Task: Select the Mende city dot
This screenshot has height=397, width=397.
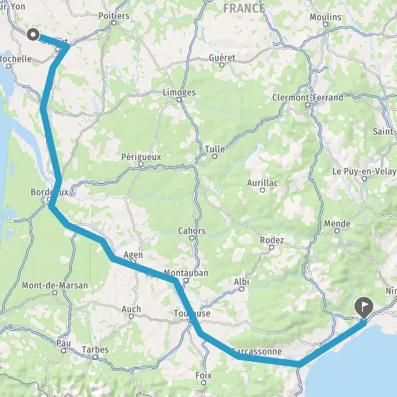Action: click(337, 231)
